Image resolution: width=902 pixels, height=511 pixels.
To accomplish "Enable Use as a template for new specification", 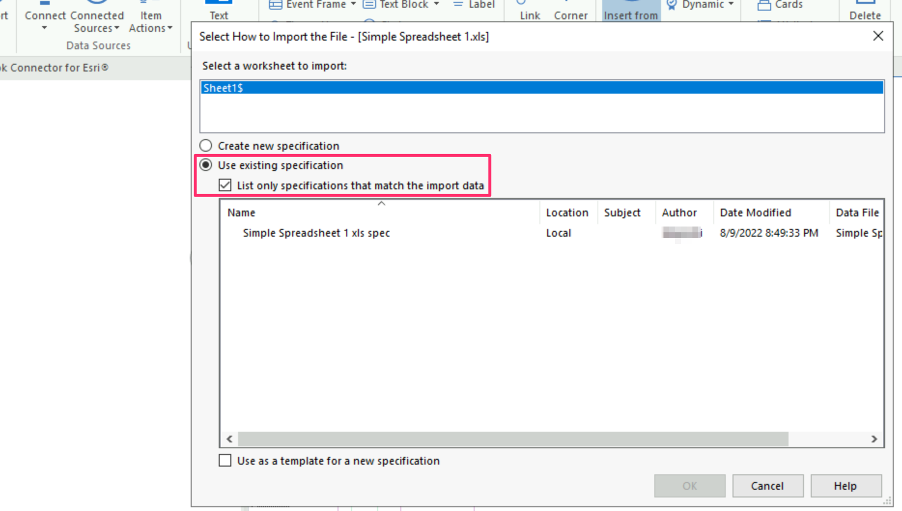I will coord(225,460).
